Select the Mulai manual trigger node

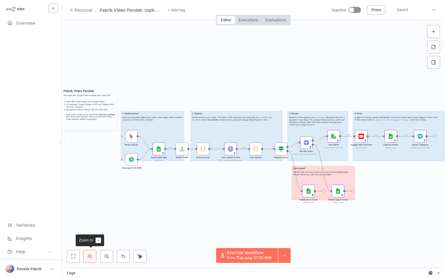[x=131, y=136]
